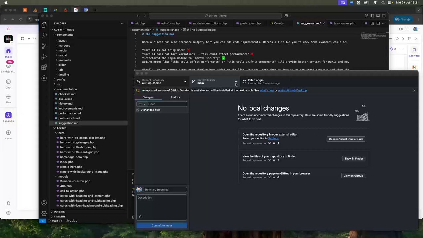
Task: Click the Inicio home icon in browser app
Action: point(8,51)
